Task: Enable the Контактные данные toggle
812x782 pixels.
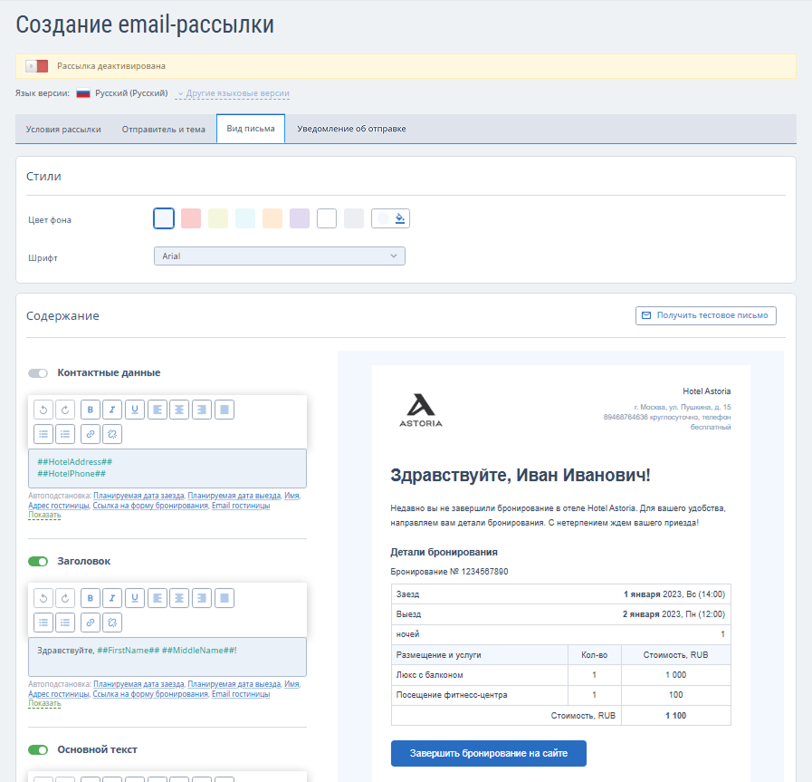Action: coord(38,373)
